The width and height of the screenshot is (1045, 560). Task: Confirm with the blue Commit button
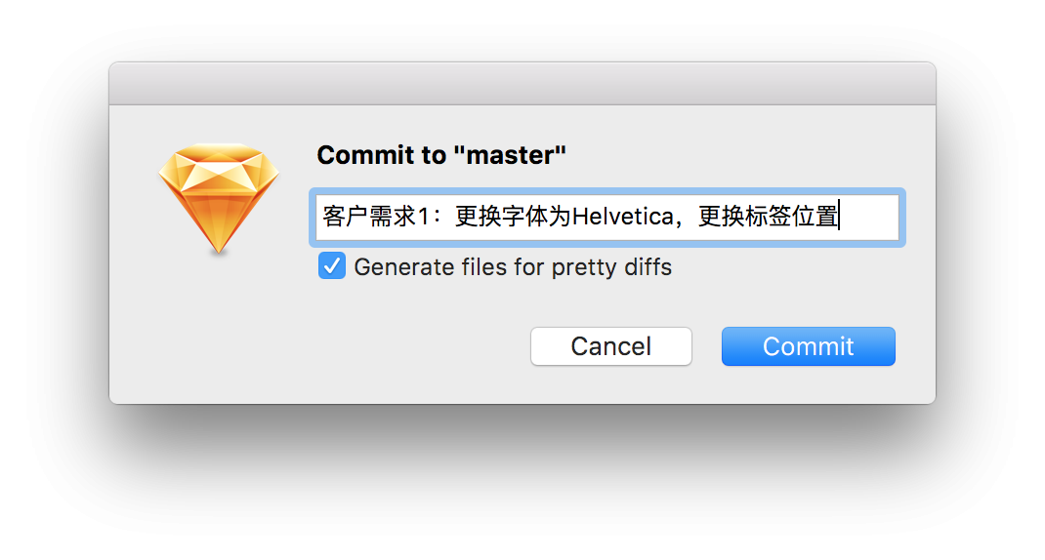pyautogui.click(x=808, y=346)
